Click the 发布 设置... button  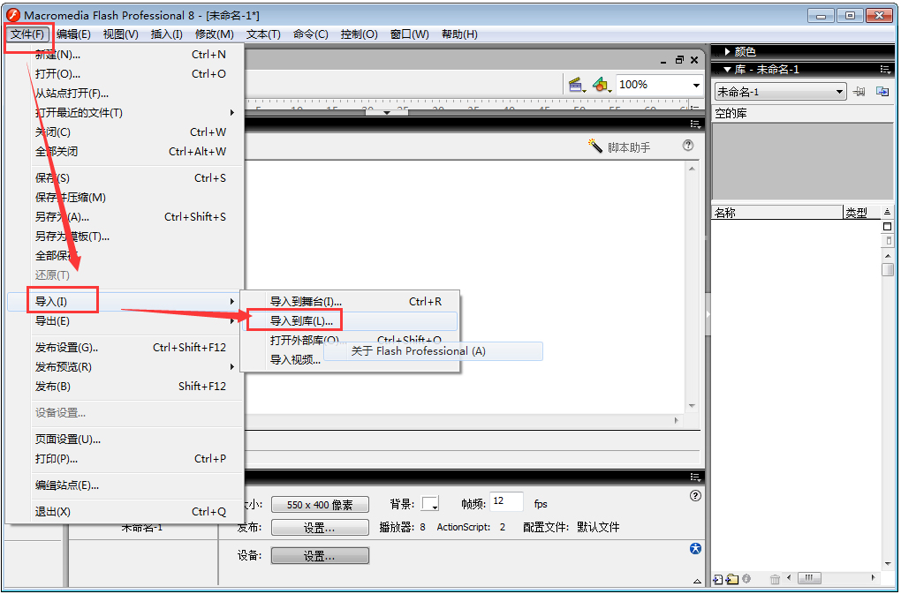click(320, 528)
